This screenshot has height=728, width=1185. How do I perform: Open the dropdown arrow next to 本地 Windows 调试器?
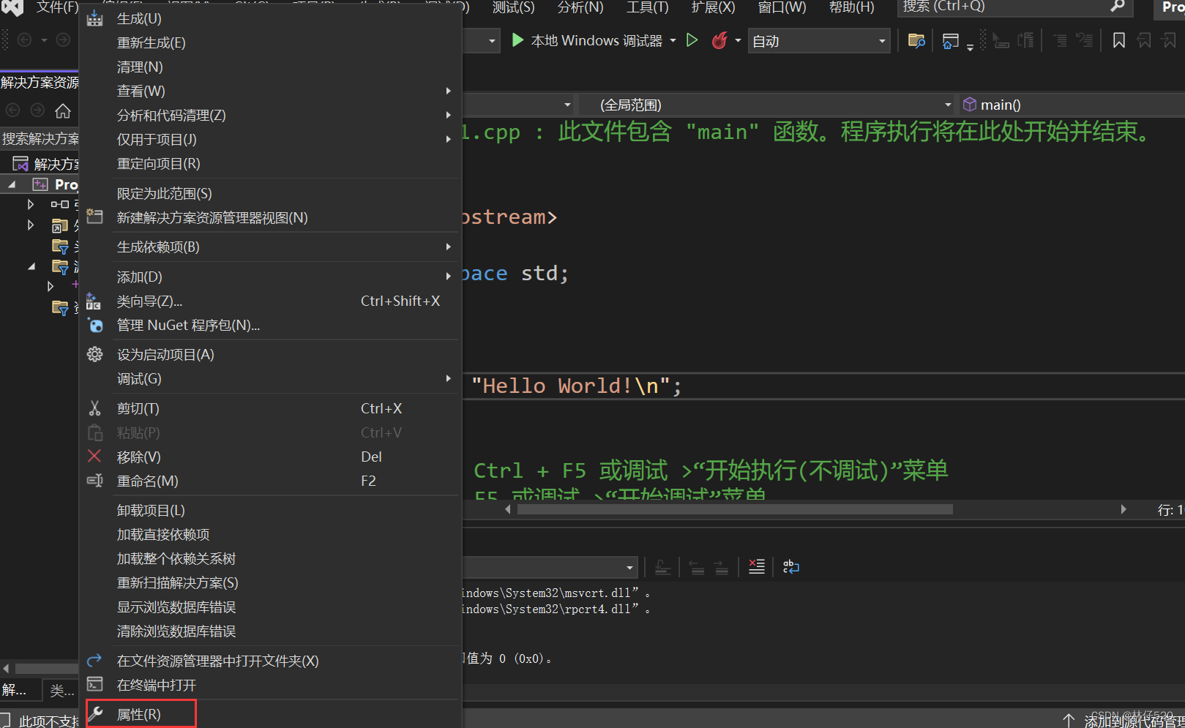pyautogui.click(x=673, y=40)
